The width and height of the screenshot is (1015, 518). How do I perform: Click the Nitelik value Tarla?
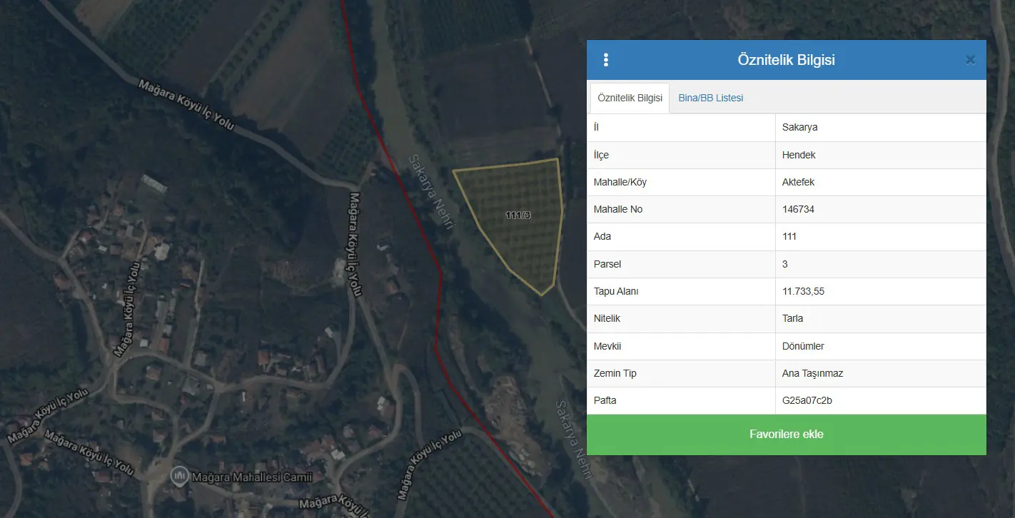(792, 318)
